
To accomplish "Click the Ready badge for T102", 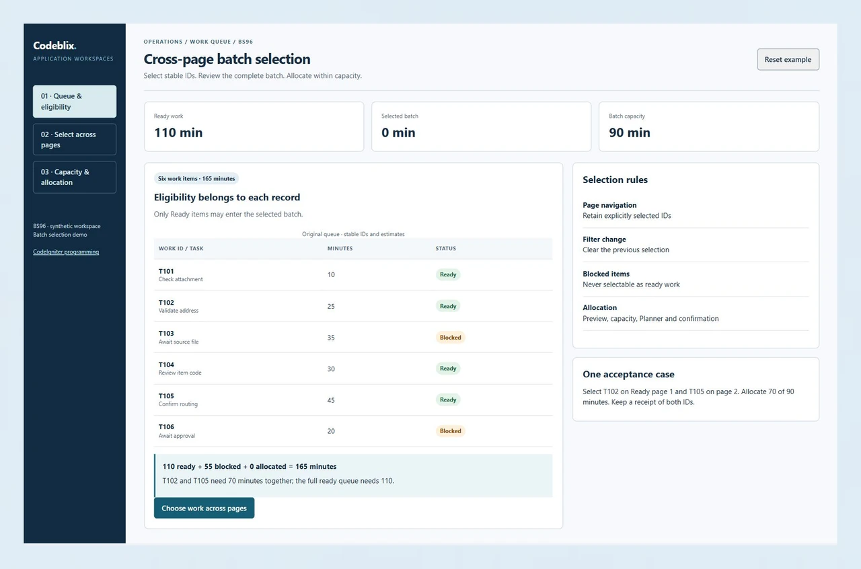I will click(x=448, y=306).
